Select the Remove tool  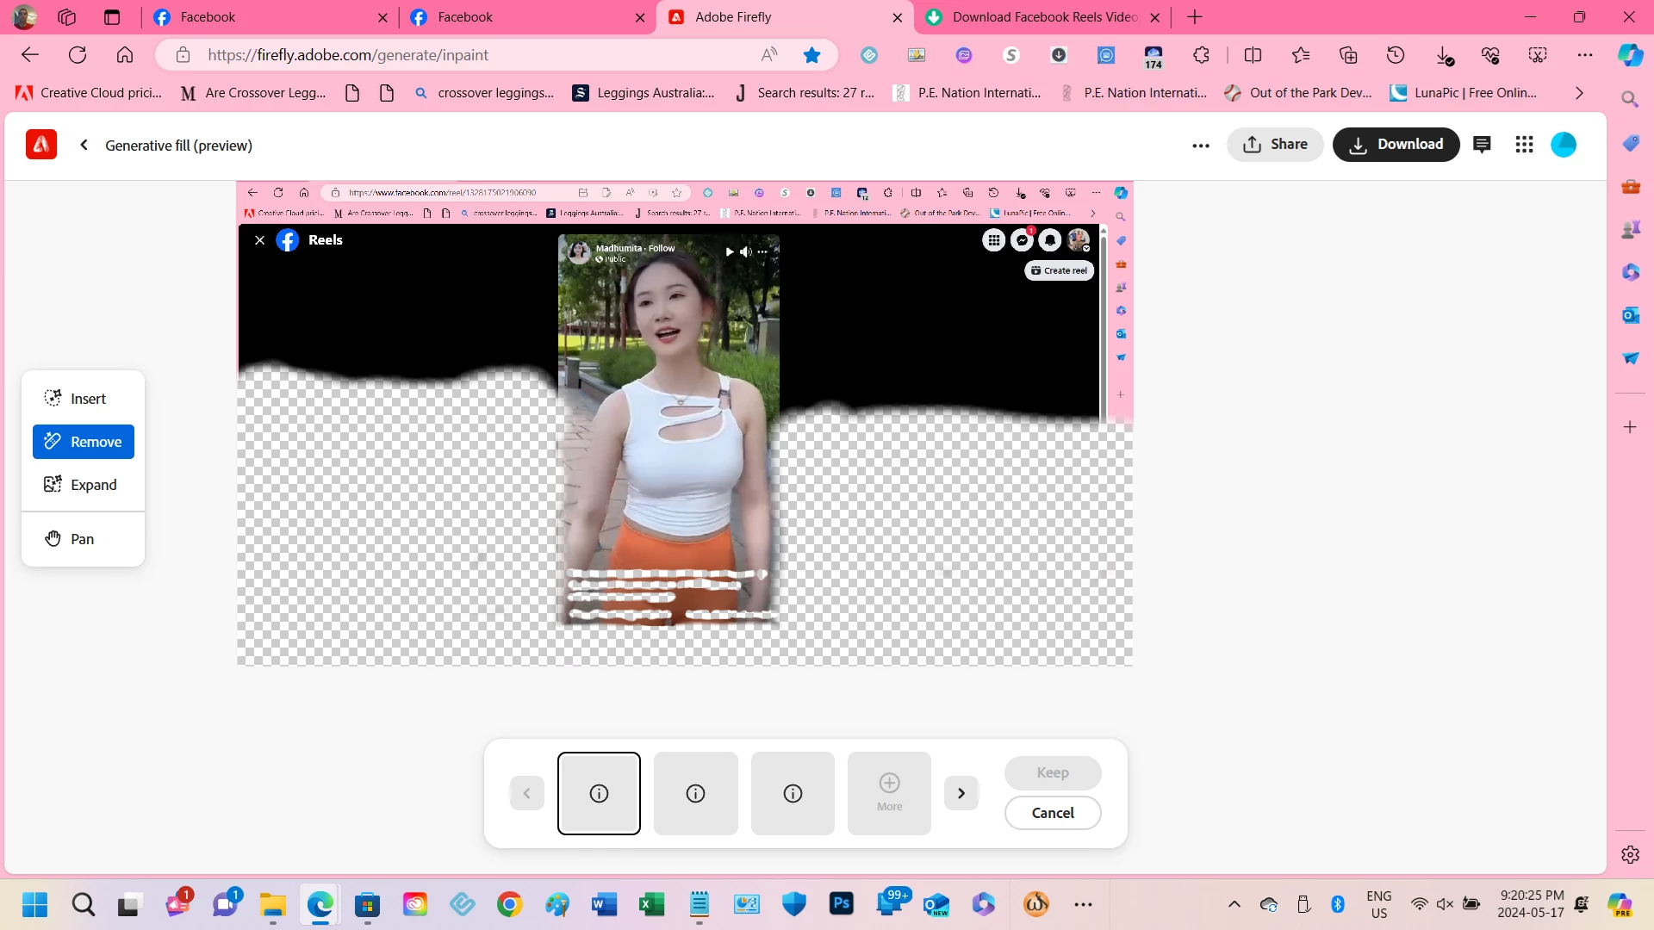click(x=84, y=442)
